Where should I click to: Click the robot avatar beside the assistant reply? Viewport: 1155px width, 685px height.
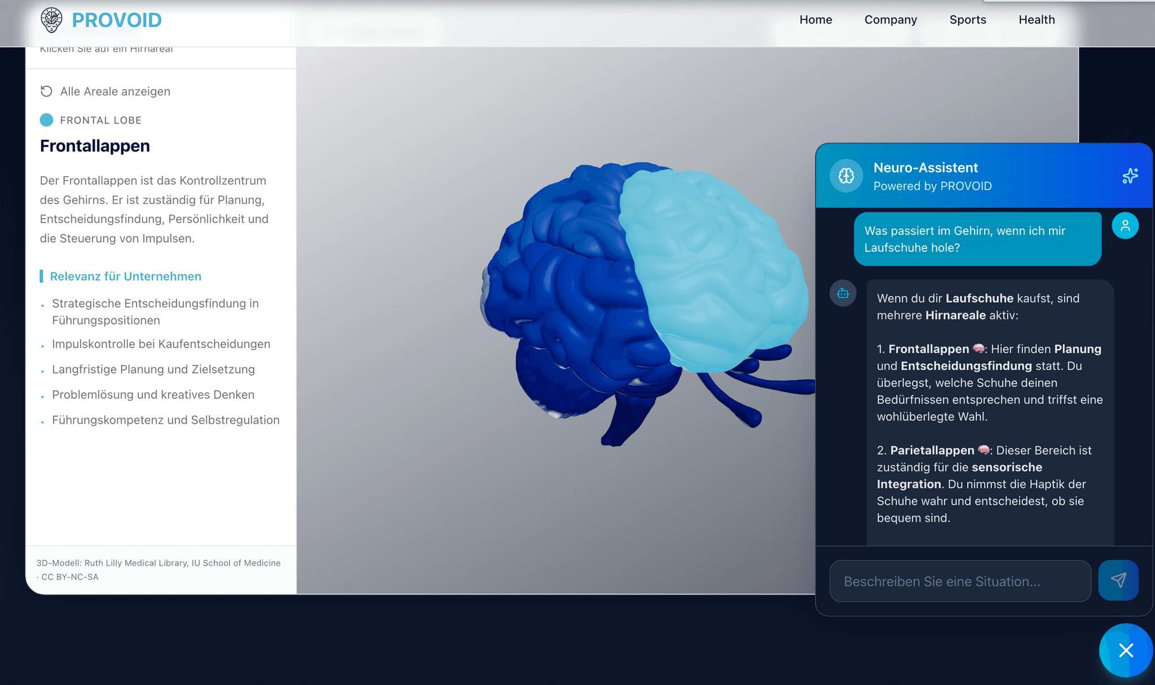843,293
